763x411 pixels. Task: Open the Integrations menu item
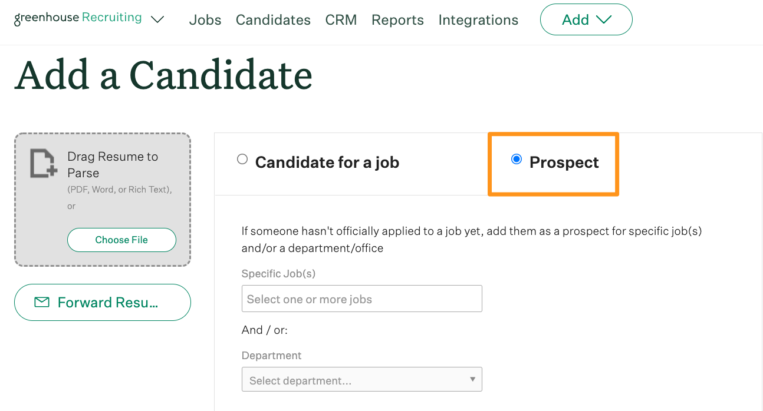click(x=478, y=20)
